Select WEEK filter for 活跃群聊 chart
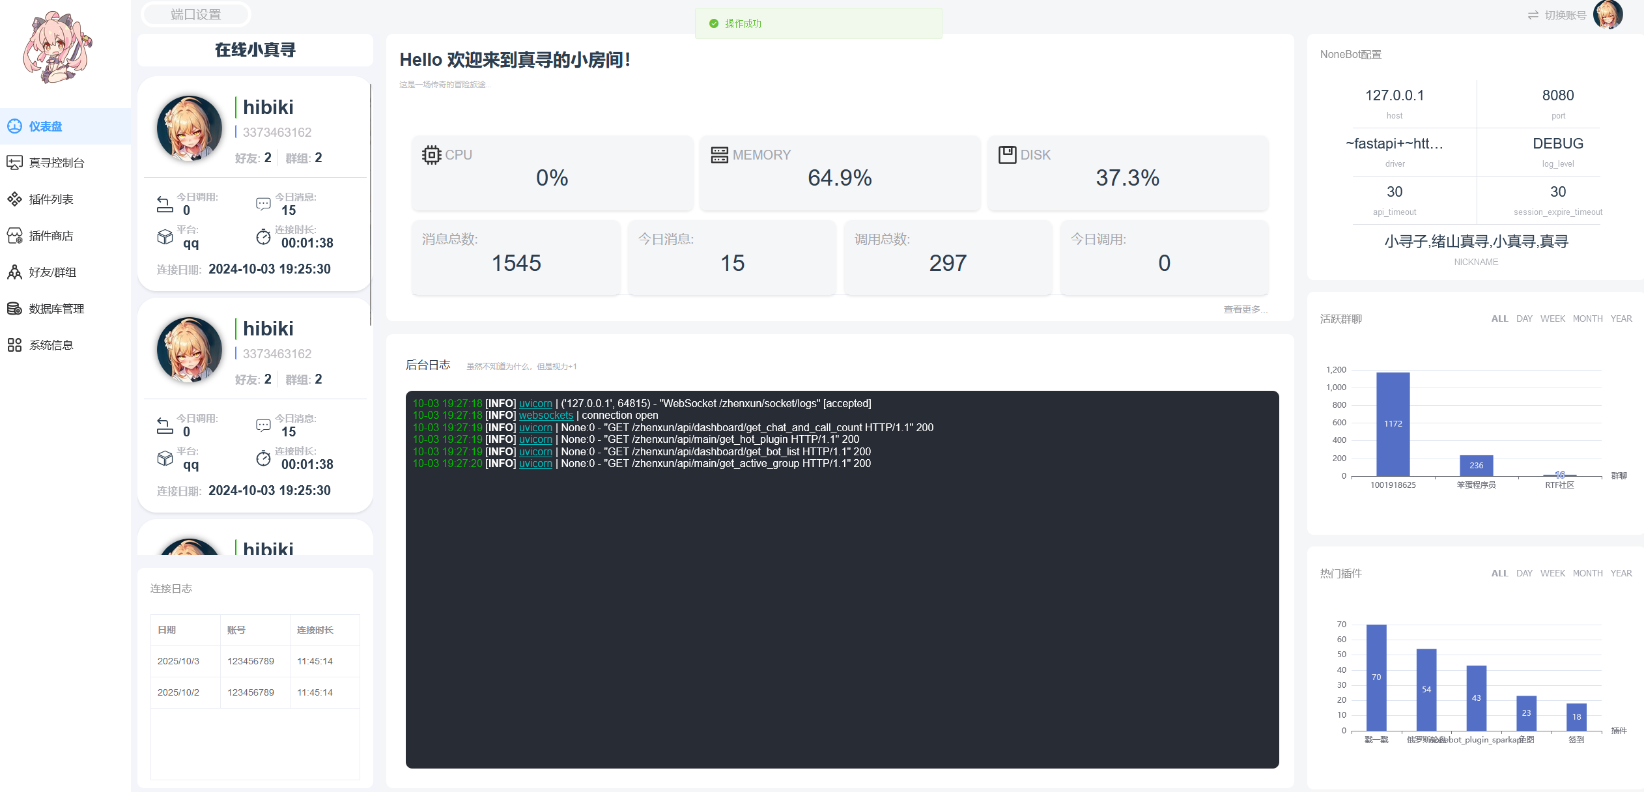The width and height of the screenshot is (1644, 792). [x=1553, y=318]
